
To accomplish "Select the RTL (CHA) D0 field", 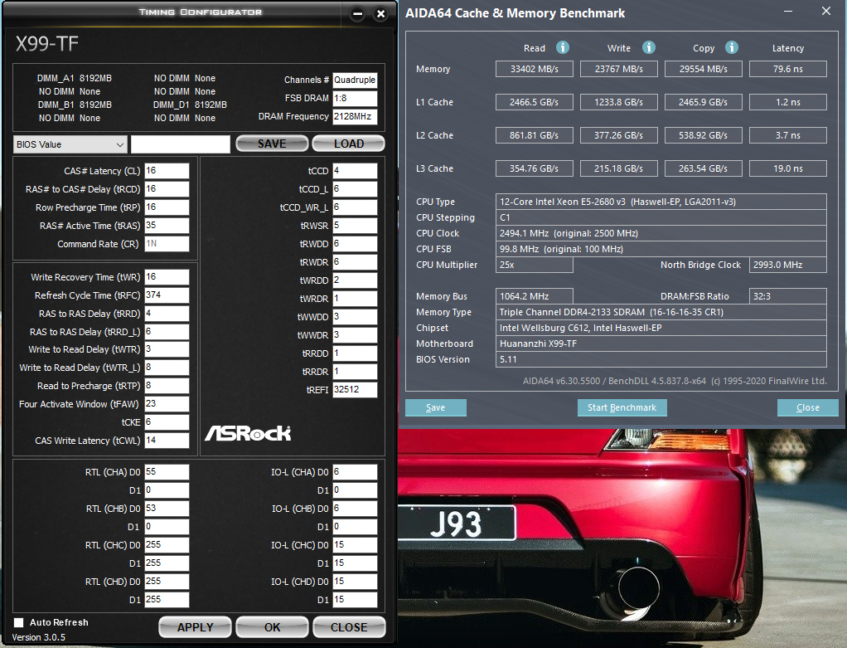I will [167, 472].
